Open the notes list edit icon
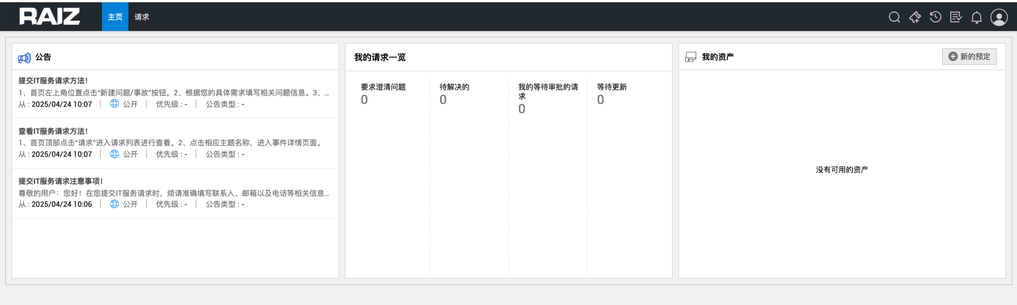The height and width of the screenshot is (305, 1017). pos(956,17)
